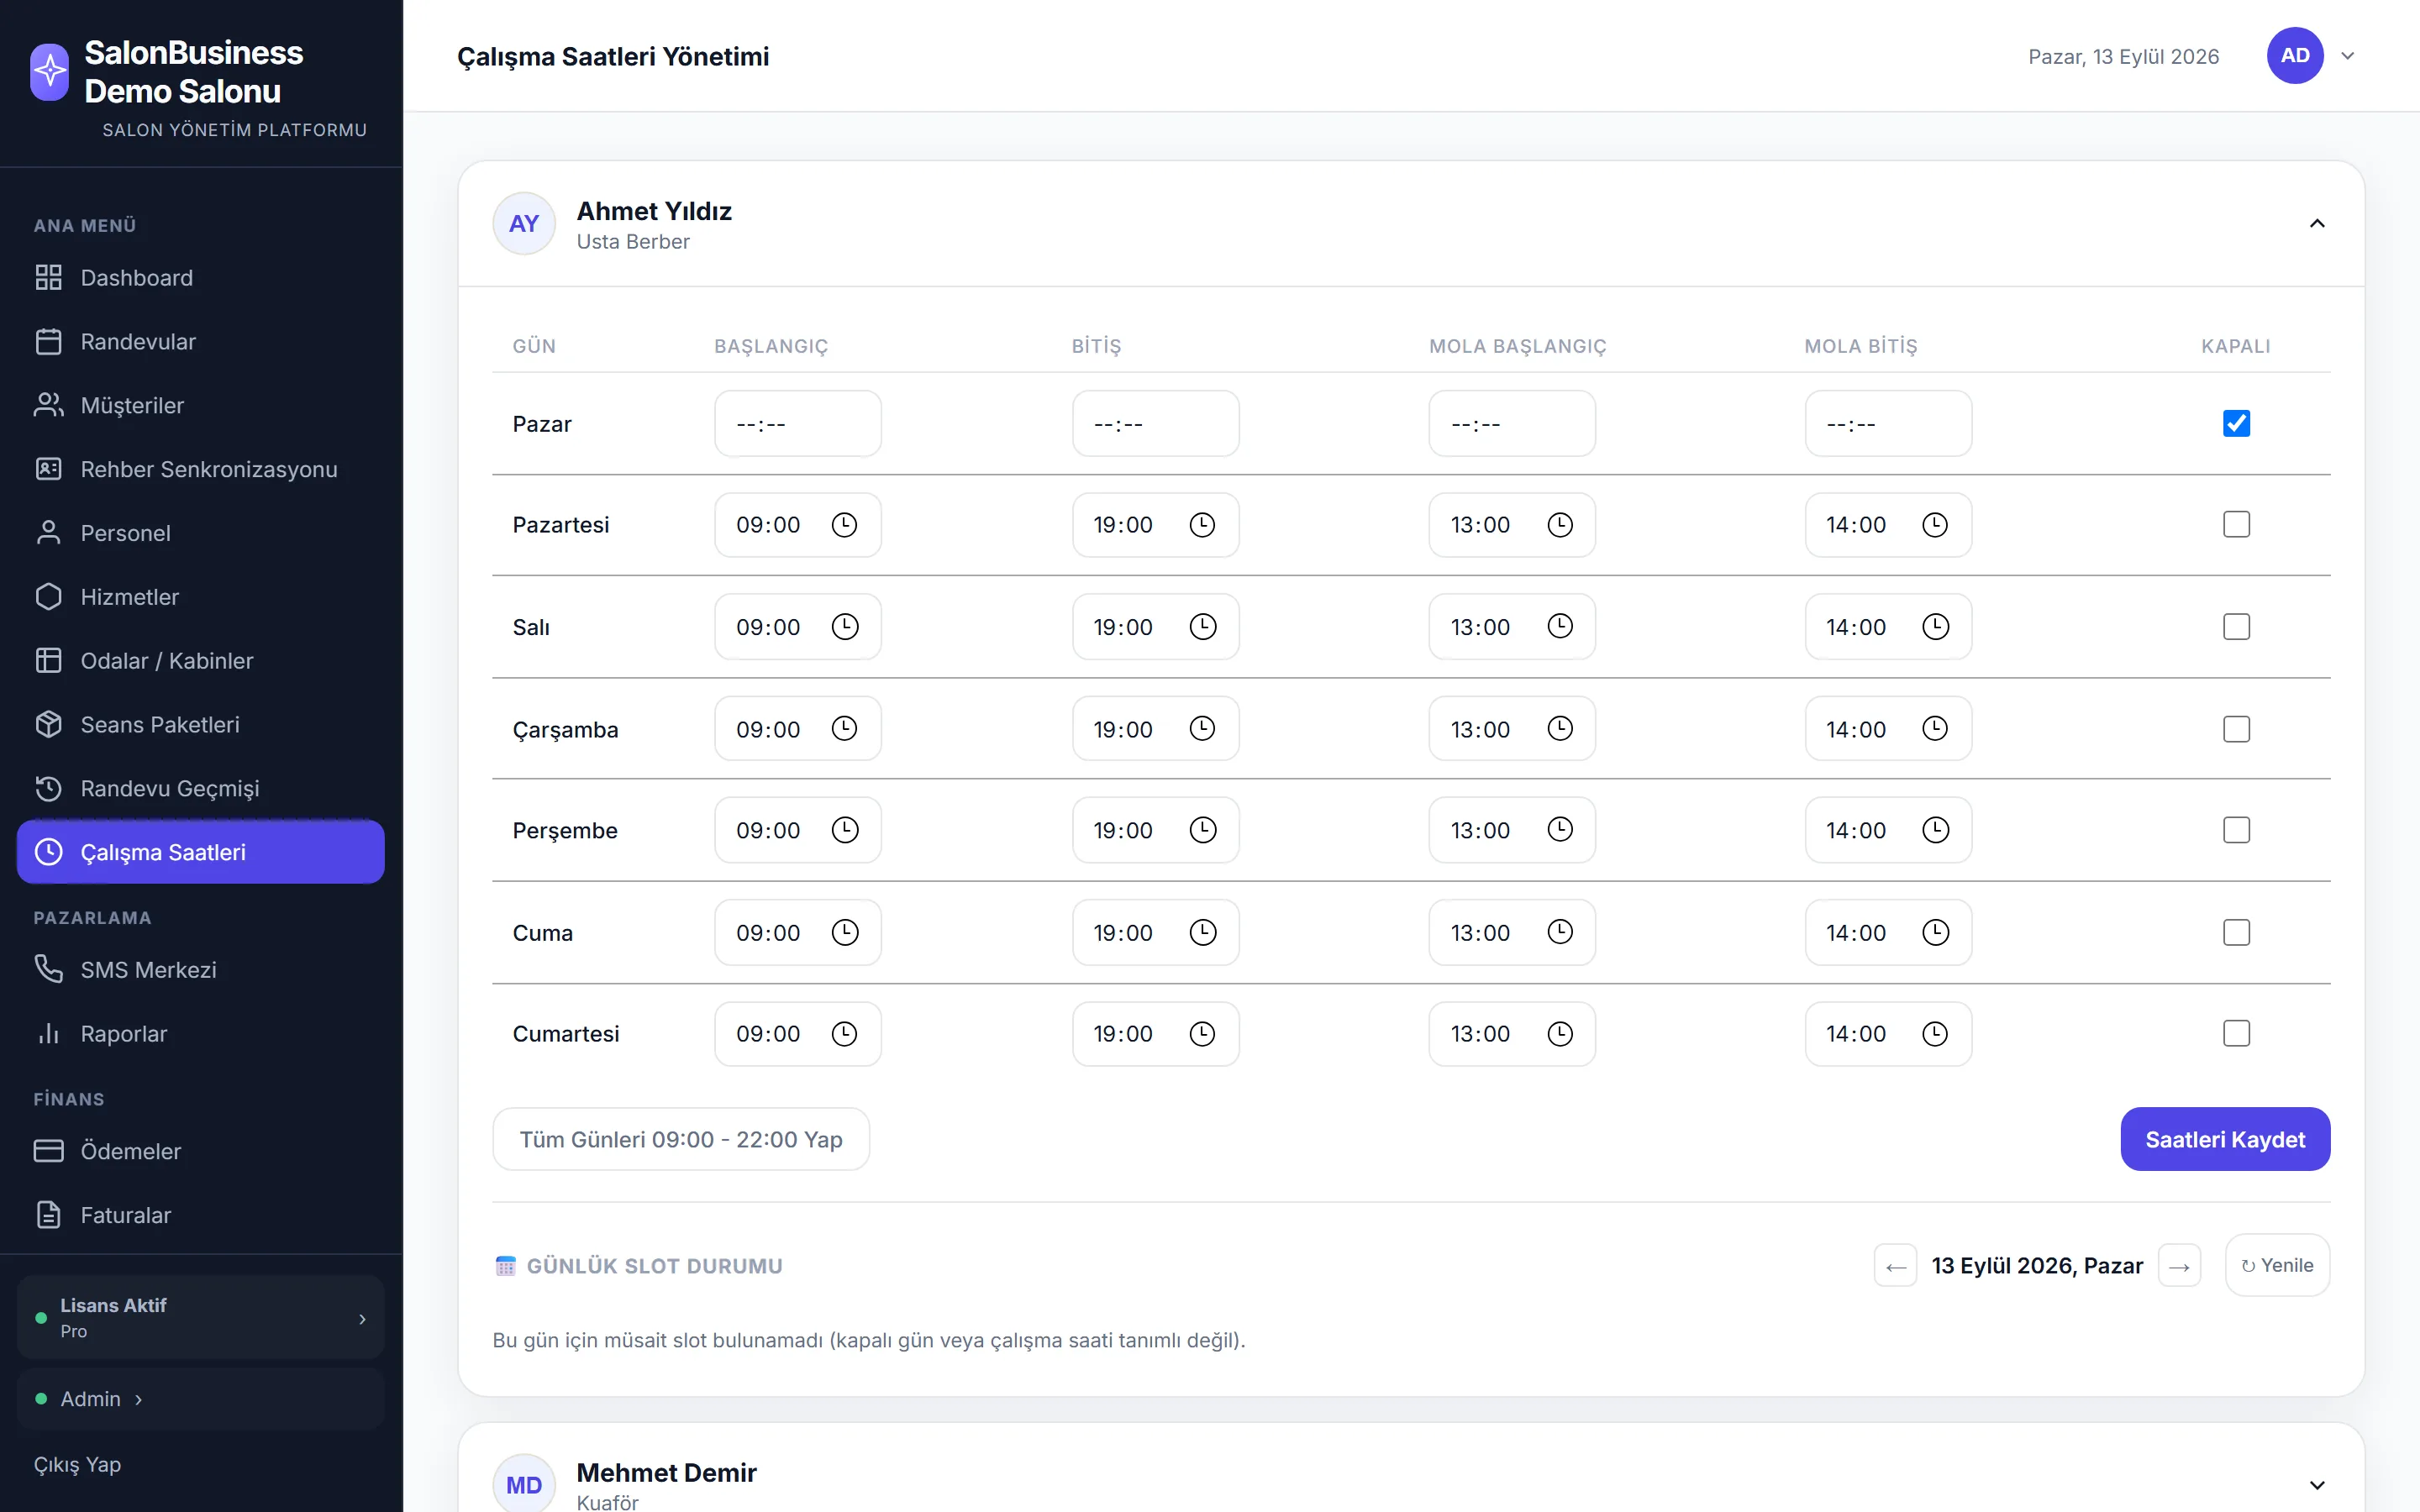The image size is (2420, 1512).
Task: Open the clock picker for Cuma break end
Action: [x=1936, y=933]
